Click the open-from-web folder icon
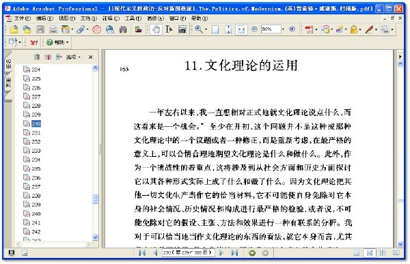 point(27,29)
